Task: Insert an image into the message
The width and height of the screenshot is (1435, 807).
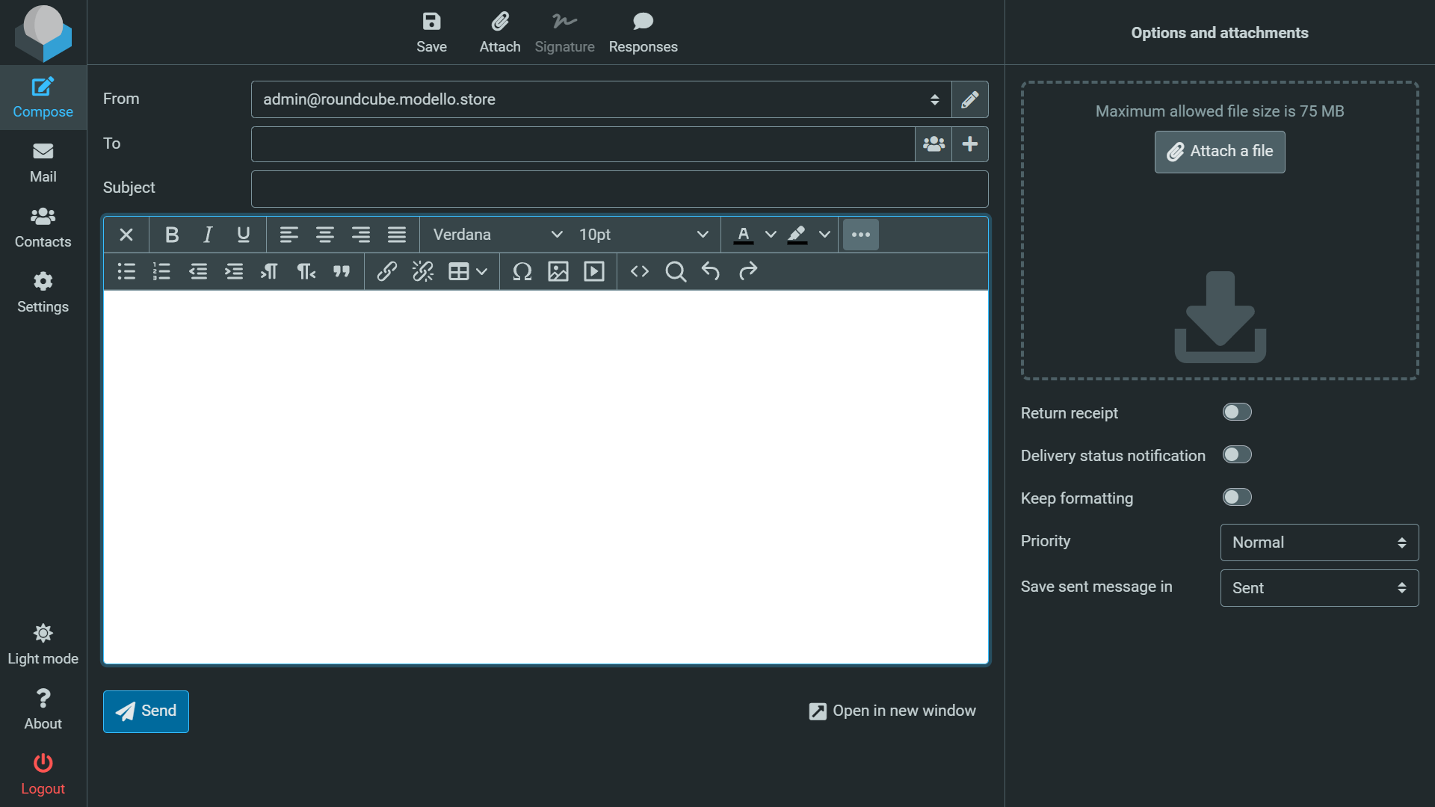Action: [x=558, y=271]
